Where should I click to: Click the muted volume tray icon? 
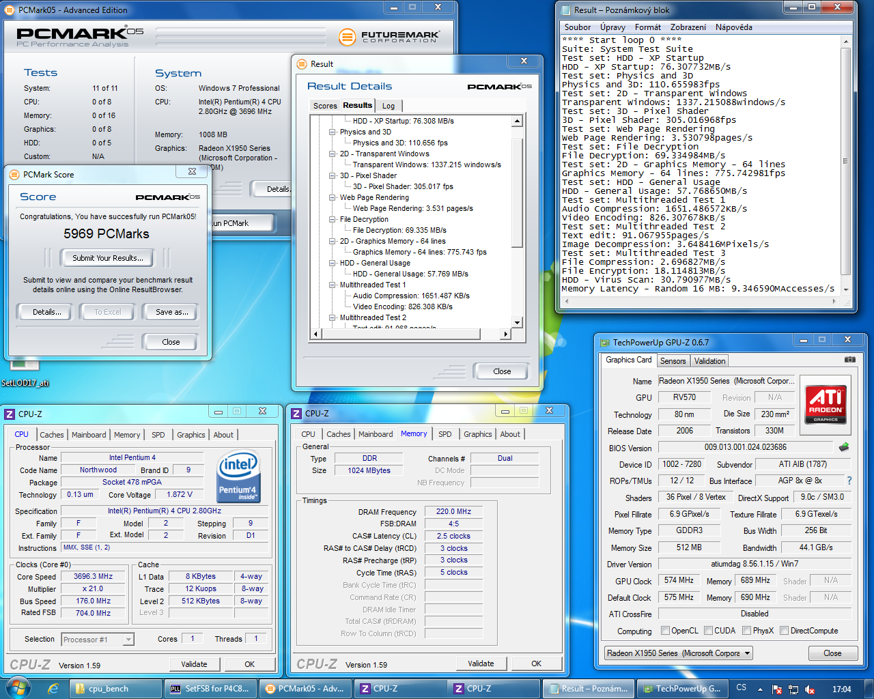tap(810, 689)
